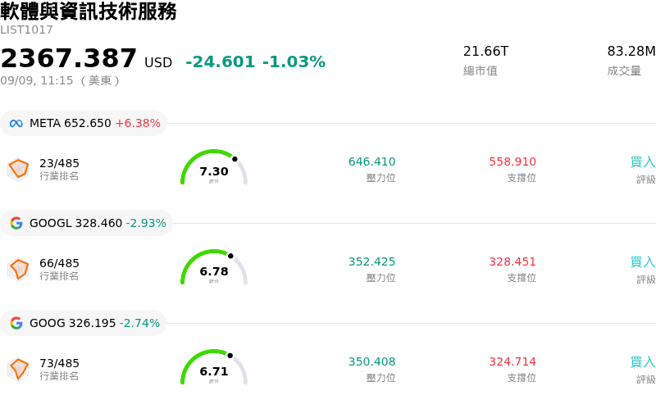Viewport: 656px width, 400px height.
Task: Select the GOOG 326.195 stock pill
Action: pyautogui.click(x=84, y=323)
